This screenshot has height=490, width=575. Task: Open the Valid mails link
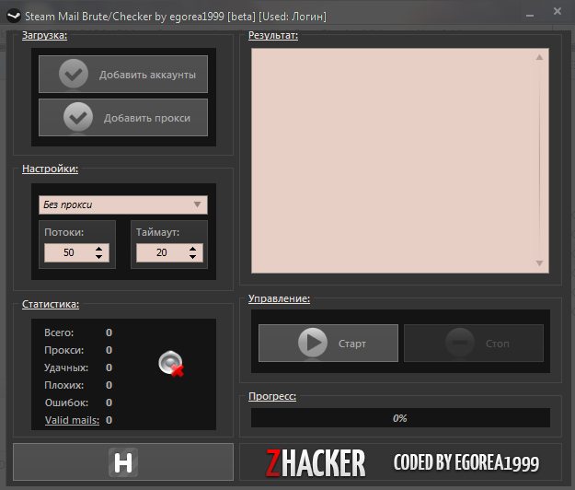point(72,420)
